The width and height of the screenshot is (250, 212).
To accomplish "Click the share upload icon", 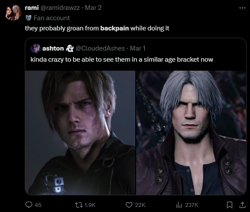I will pos(242,205).
